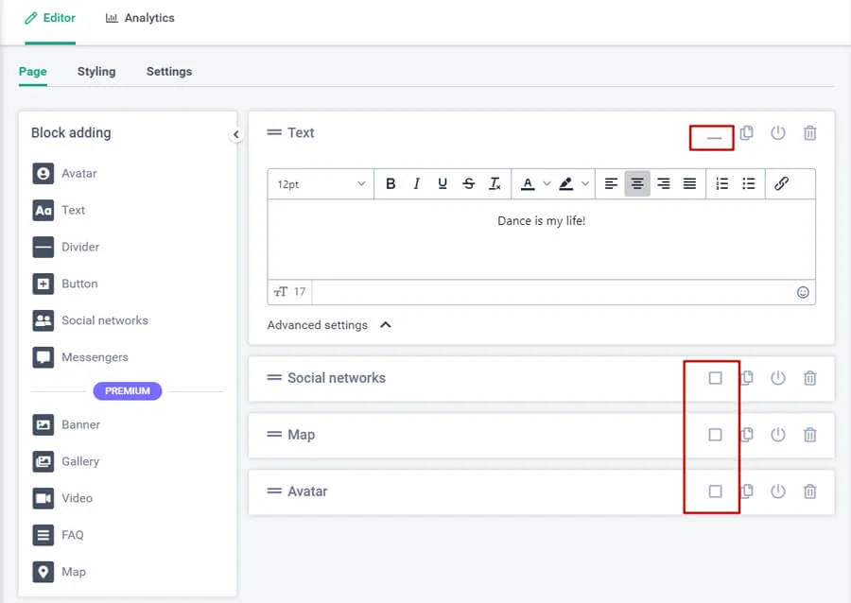Justify text with the justify icon
Screen dimensions: 851x603
pyautogui.click(x=689, y=184)
